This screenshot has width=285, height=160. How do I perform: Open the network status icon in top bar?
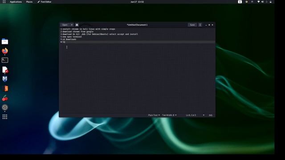(x=258, y=2)
